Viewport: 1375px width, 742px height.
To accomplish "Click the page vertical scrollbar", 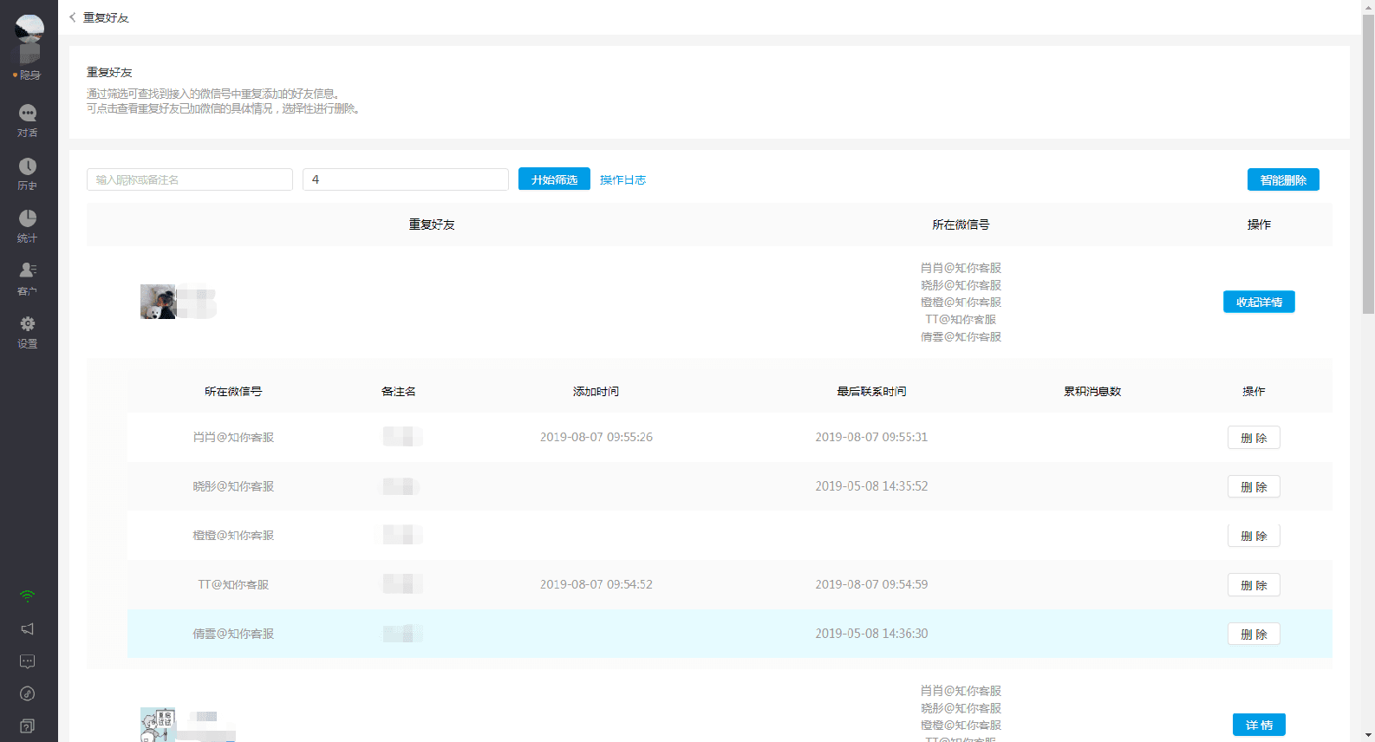I will tap(1368, 165).
